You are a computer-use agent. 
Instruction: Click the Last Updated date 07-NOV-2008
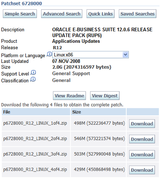pos(66,61)
